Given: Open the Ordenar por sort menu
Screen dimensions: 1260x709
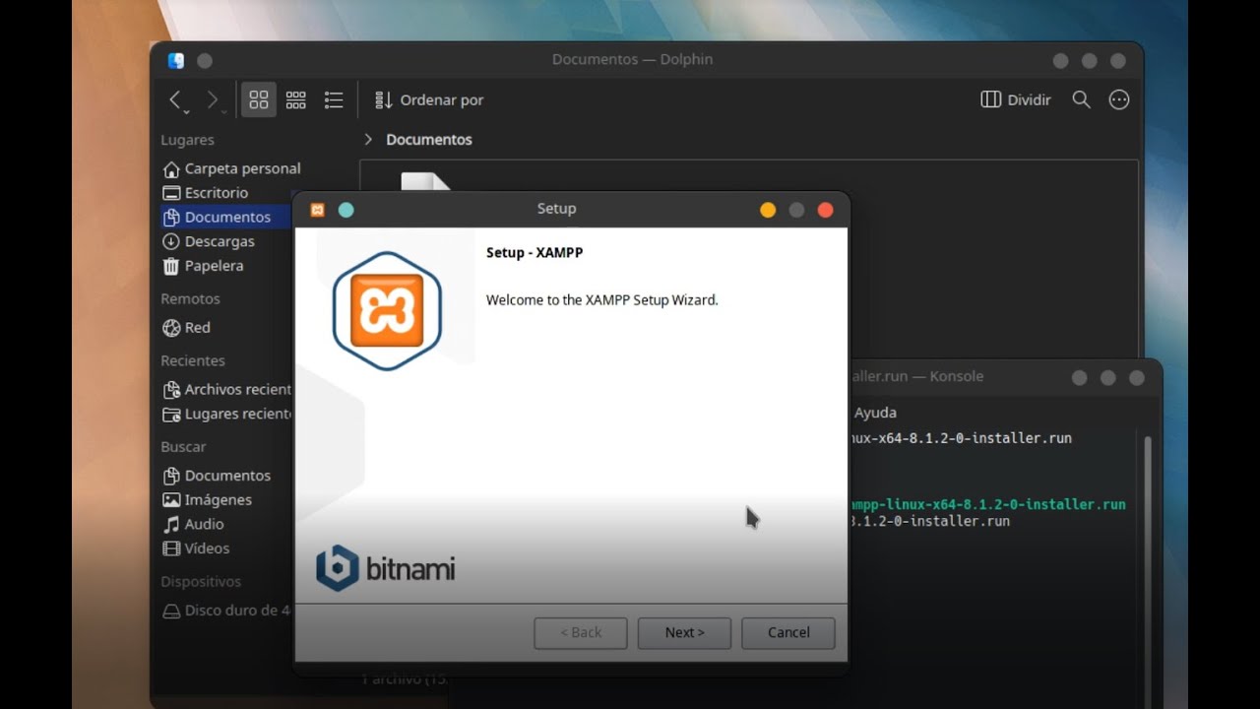Looking at the screenshot, I should tap(429, 99).
